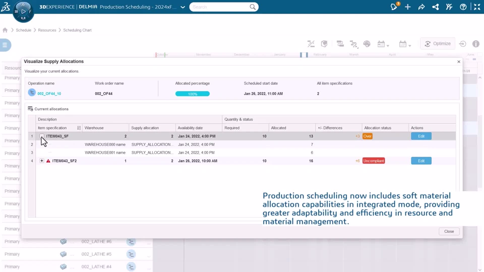The height and width of the screenshot is (272, 484).
Task: Click the Gantt edit pencil toolbar icon
Action: (354, 44)
